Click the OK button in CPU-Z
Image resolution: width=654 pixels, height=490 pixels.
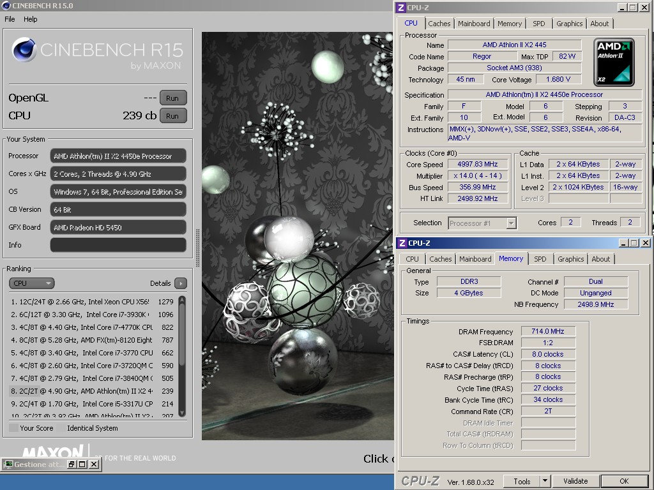pos(624,481)
